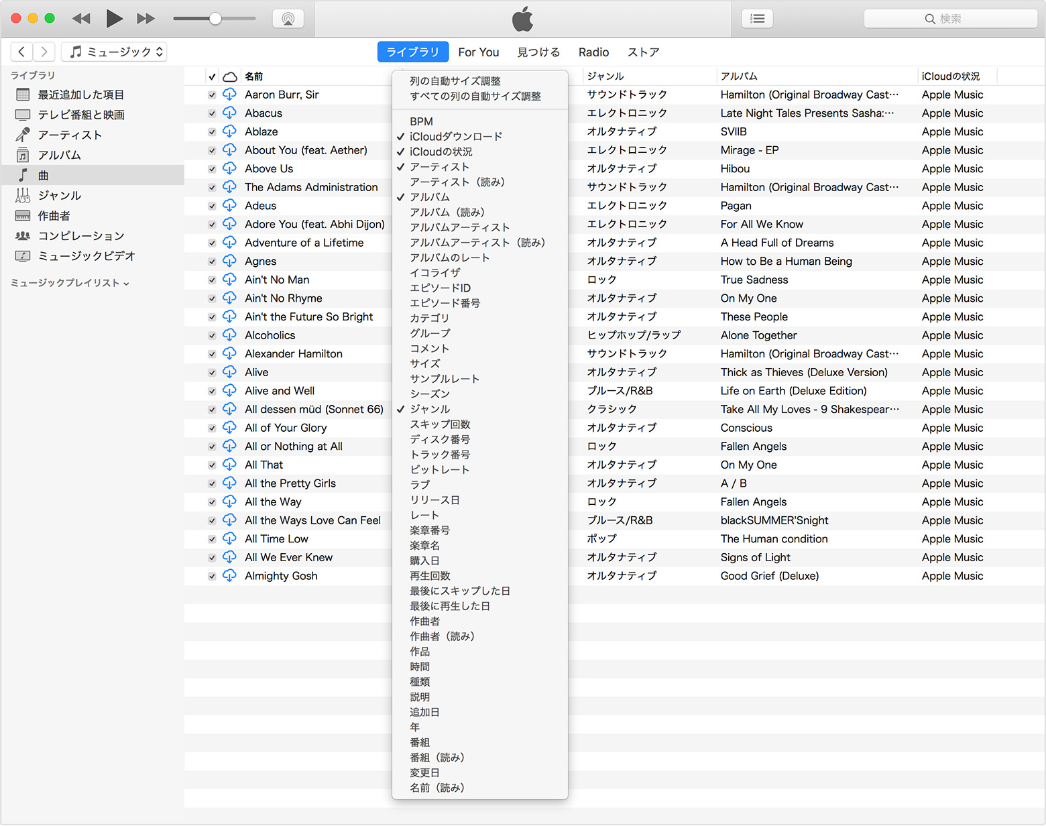Image resolution: width=1046 pixels, height=826 pixels.
Task: Click the 検索 search field
Action: pyautogui.click(x=950, y=19)
